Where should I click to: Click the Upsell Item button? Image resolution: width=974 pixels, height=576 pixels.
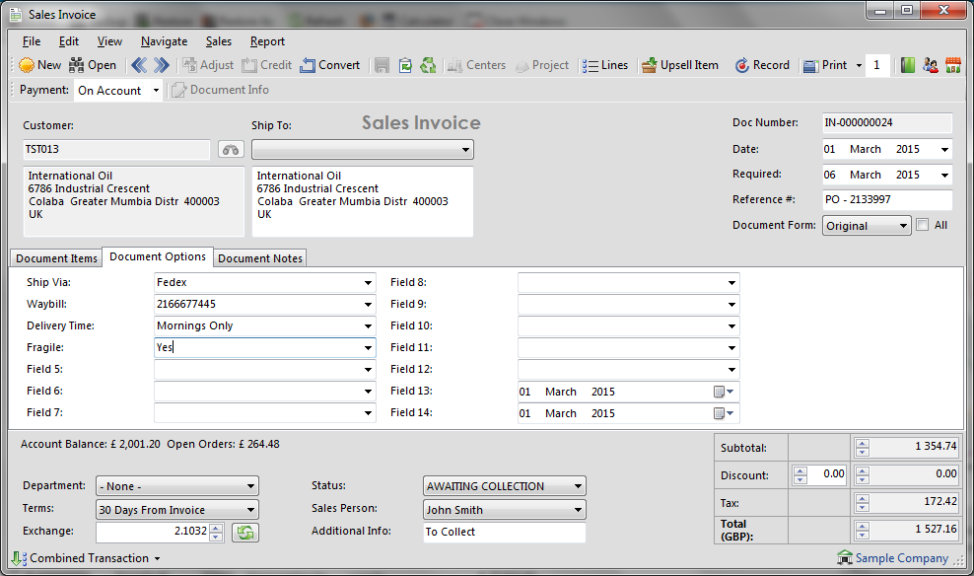pyautogui.click(x=679, y=65)
